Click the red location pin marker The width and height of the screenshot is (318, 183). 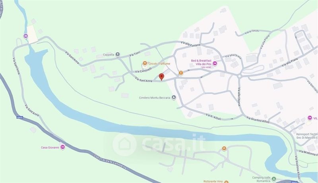[x=161, y=77]
